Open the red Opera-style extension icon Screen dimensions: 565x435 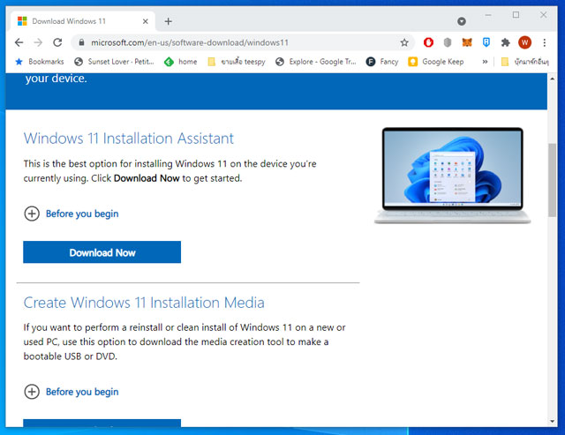pos(428,42)
